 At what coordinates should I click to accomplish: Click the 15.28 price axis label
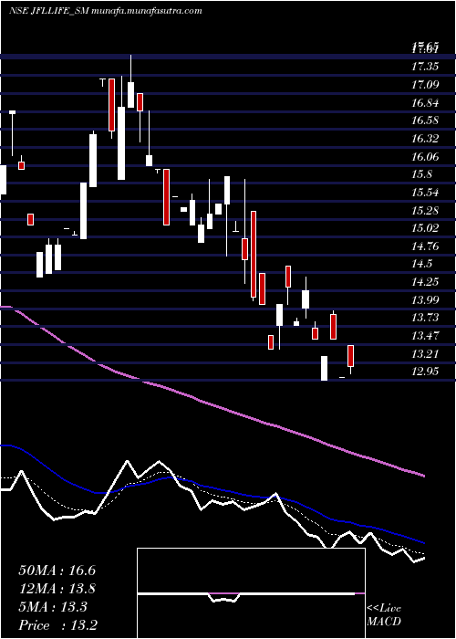coord(425,210)
